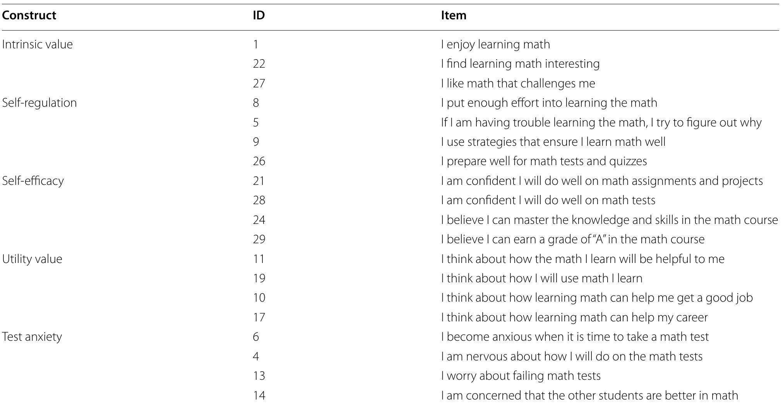Click "I use strategies that ensure" item

tap(553, 142)
